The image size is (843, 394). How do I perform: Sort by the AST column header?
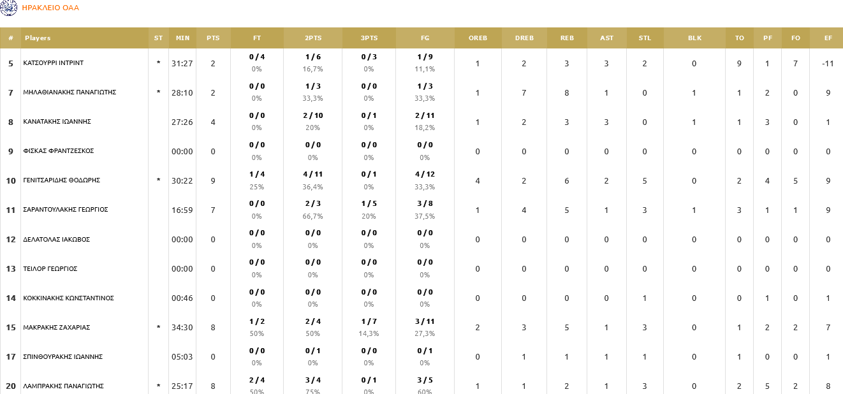coord(606,38)
